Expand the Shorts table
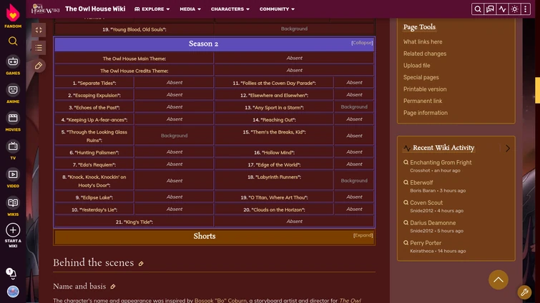The width and height of the screenshot is (540, 303). [x=363, y=235]
